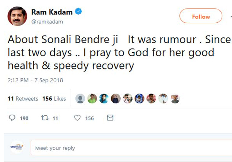View the 11 Retweets list
The height and width of the screenshot is (162, 232).
(x=23, y=99)
